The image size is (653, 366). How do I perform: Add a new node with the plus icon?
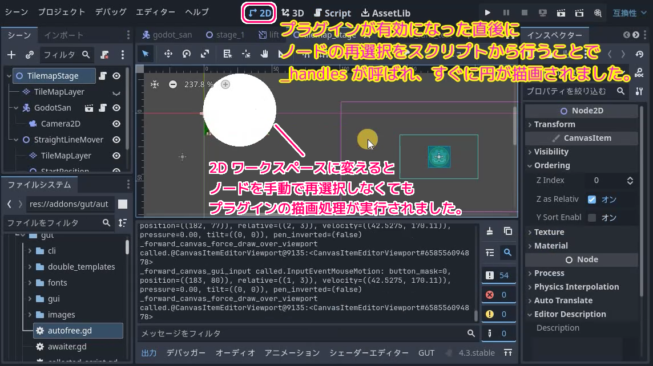click(x=11, y=55)
